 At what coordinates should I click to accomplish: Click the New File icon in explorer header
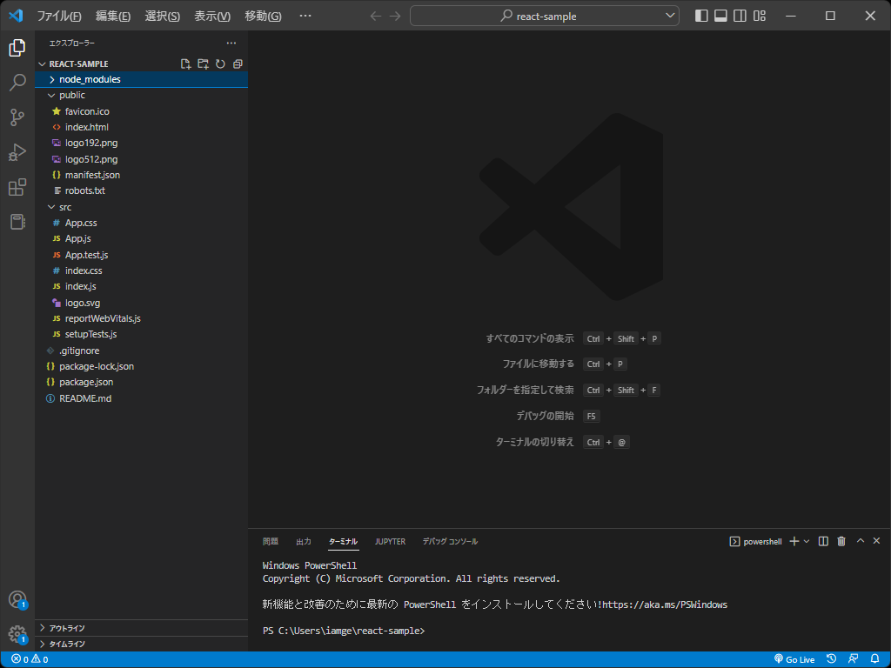[185, 63]
